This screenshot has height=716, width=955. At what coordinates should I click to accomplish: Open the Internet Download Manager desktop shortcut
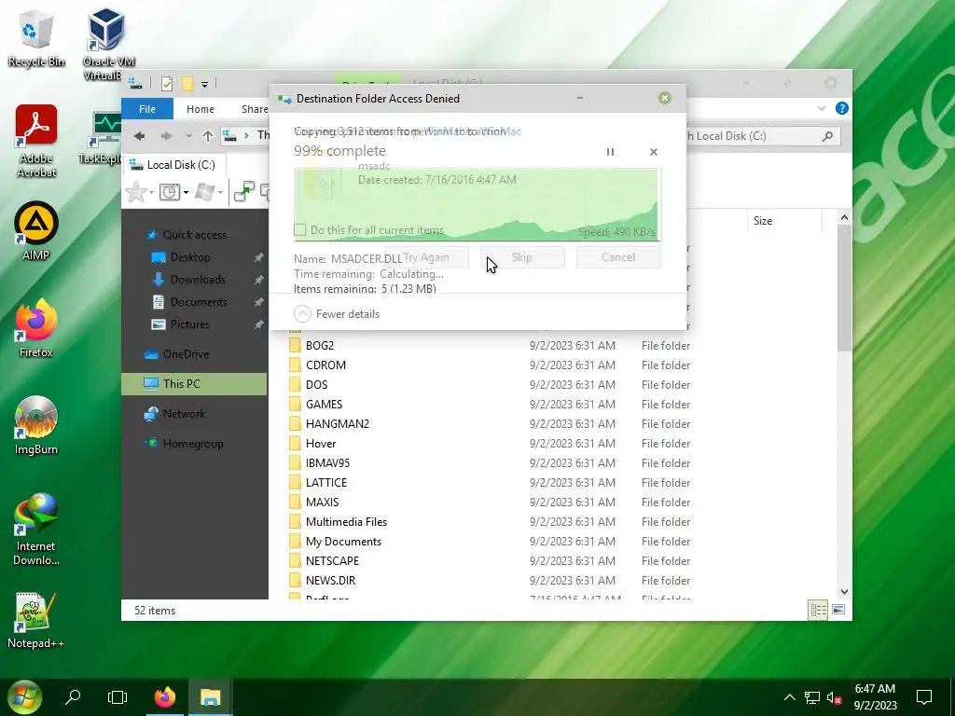36,530
